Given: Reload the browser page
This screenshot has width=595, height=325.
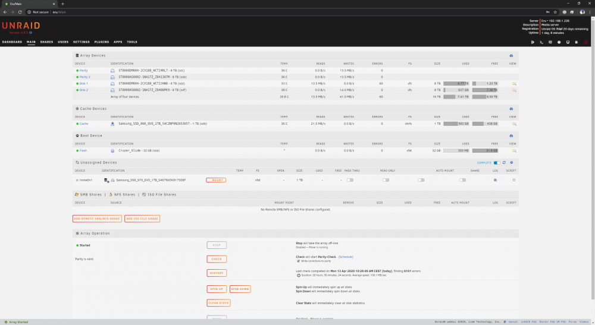Looking at the screenshot, I should point(20,12).
